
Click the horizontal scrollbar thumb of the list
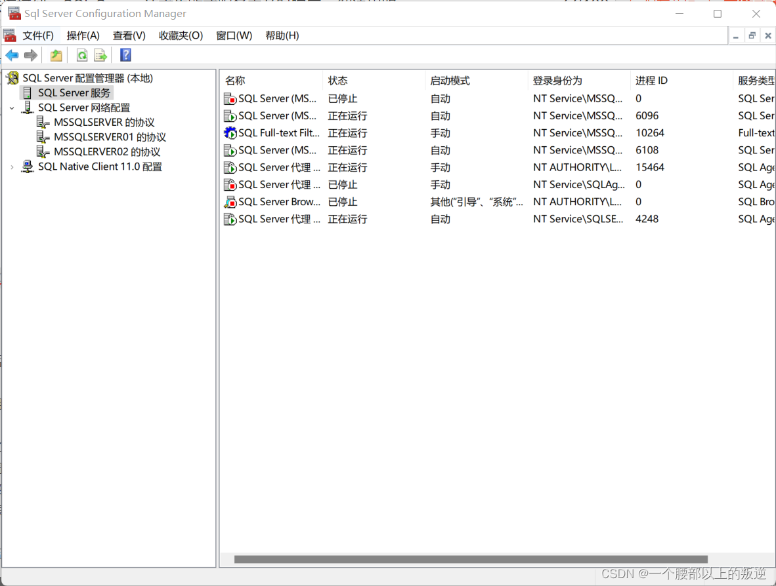coord(471,559)
